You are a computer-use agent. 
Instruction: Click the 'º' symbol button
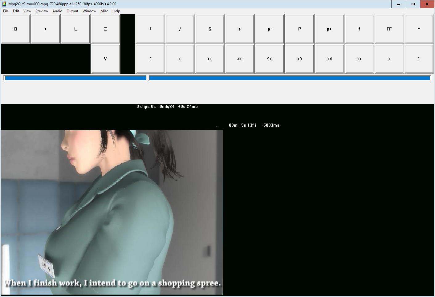click(150, 29)
